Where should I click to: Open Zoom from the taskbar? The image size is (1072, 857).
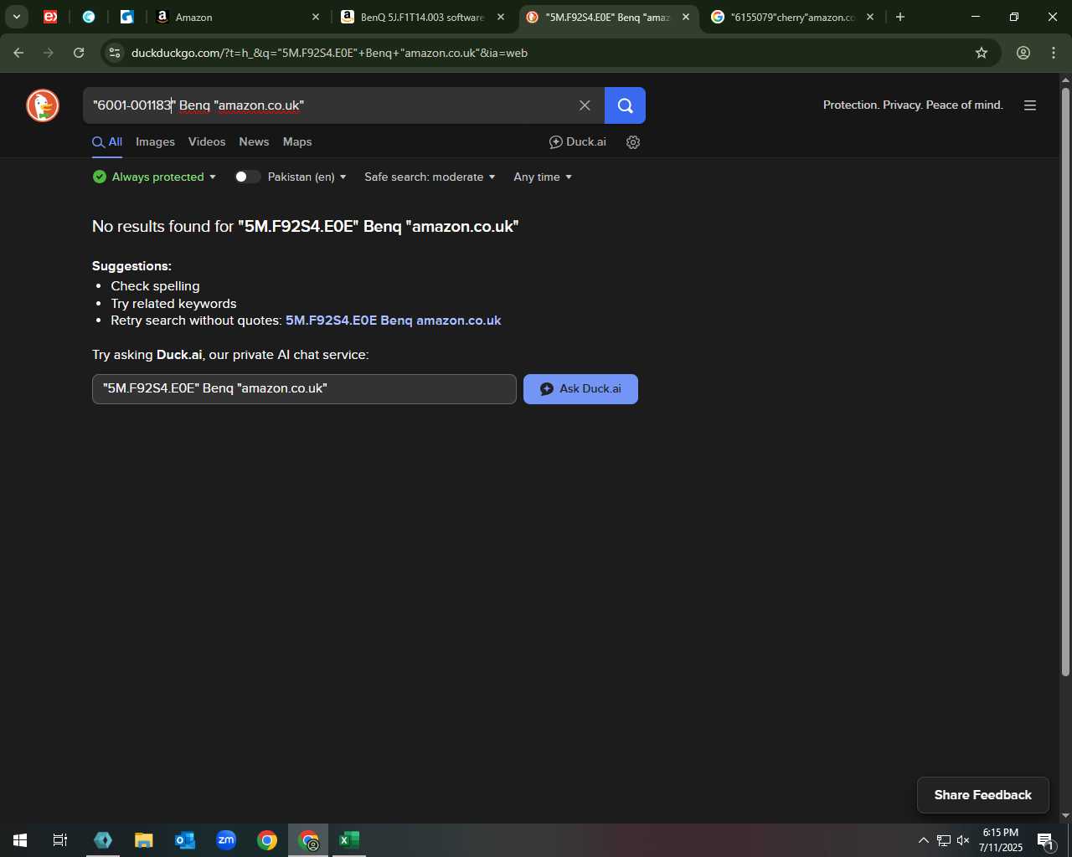tap(226, 840)
